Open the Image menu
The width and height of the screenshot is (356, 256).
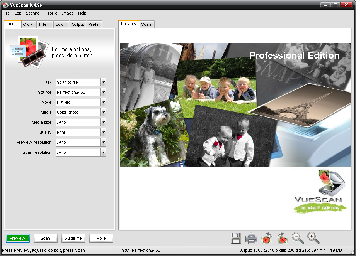(x=68, y=13)
